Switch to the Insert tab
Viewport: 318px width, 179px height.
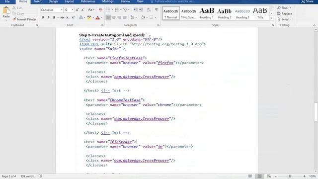pyautogui.click(x=38, y=1)
